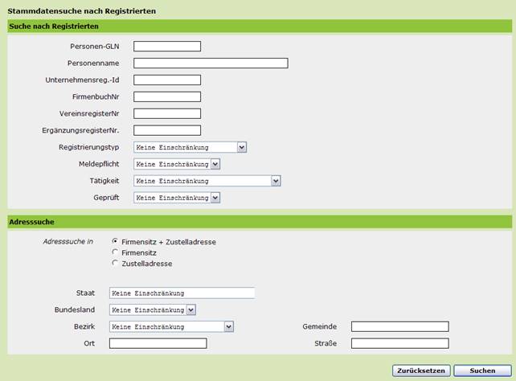Click the Staat text field
This screenshot has width=516, height=381.
point(182,293)
